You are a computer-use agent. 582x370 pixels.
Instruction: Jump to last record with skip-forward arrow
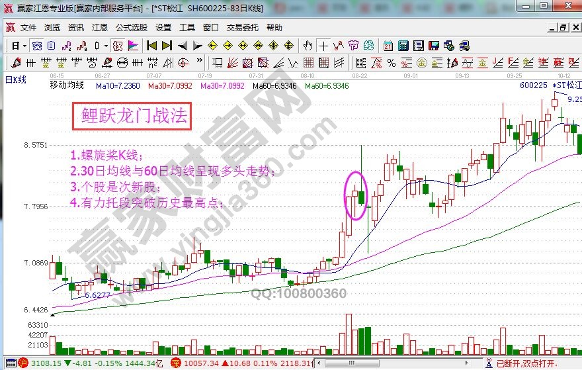(x=167, y=46)
